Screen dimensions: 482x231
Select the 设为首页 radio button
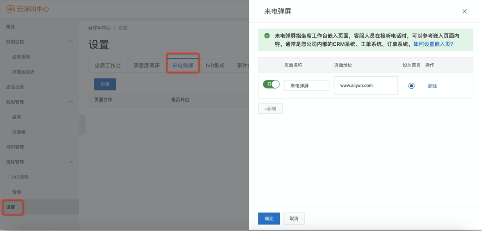click(x=411, y=86)
